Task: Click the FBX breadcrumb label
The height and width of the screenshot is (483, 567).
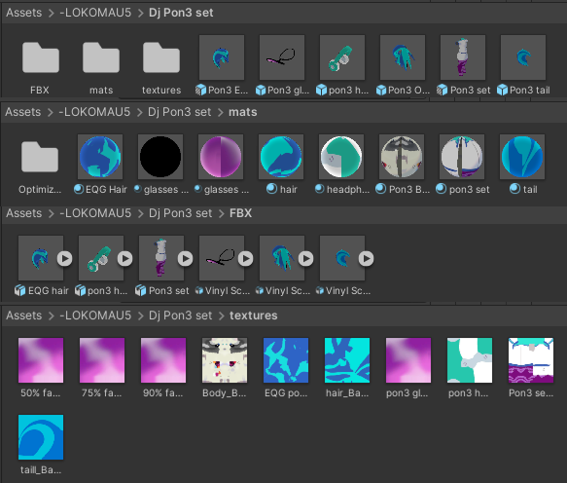Action: coord(240,213)
